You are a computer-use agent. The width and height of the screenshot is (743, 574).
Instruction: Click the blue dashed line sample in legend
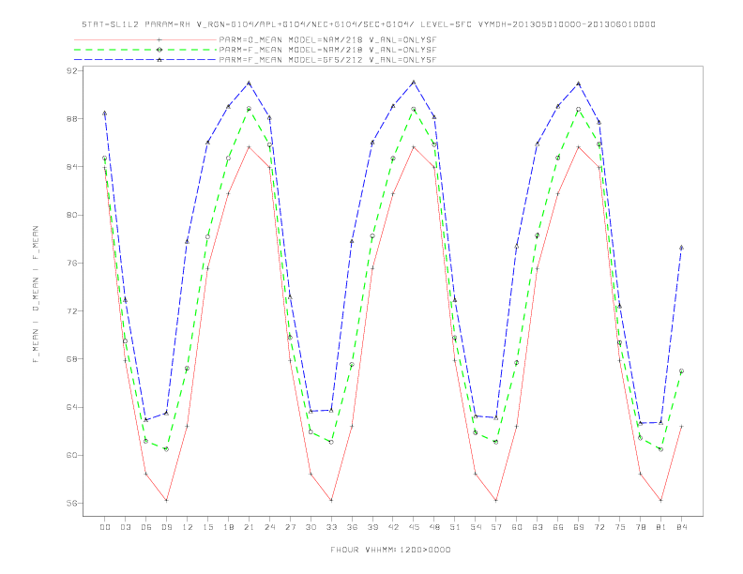click(145, 60)
